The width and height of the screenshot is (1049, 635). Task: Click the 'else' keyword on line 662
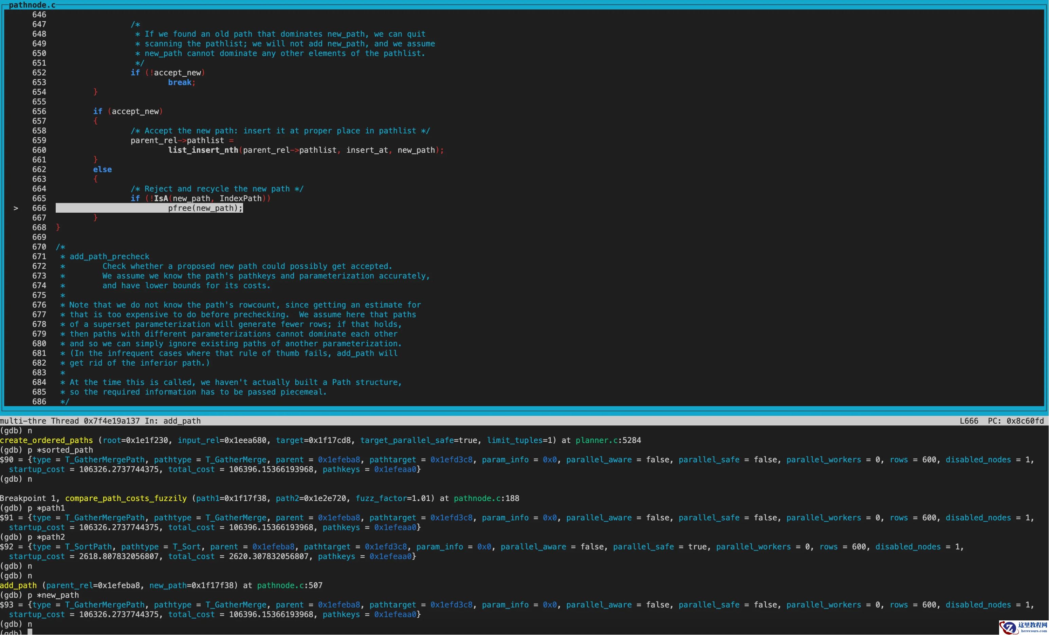click(102, 169)
